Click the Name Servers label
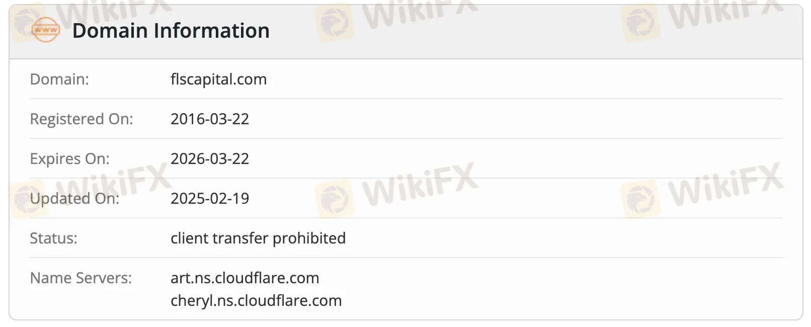The image size is (811, 327). 80,278
